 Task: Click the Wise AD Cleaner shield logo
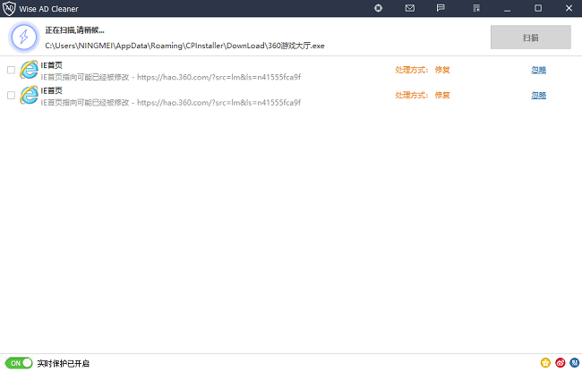point(9,8)
